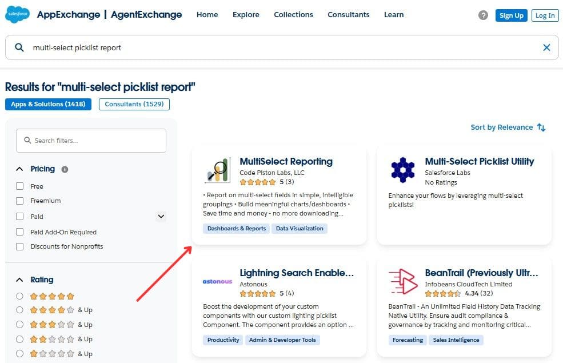This screenshot has width=563, height=363.
Task: Check the 4-star & Up rating option
Action: click(x=20, y=310)
